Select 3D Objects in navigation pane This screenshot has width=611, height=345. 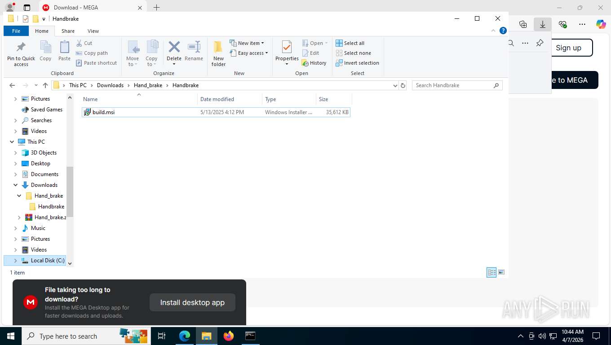coord(39,153)
